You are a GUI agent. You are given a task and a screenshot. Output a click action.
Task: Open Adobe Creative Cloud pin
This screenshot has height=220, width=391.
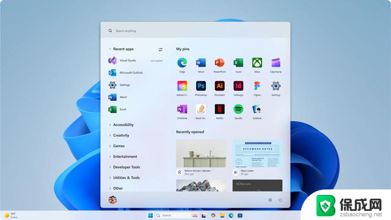(x=182, y=88)
